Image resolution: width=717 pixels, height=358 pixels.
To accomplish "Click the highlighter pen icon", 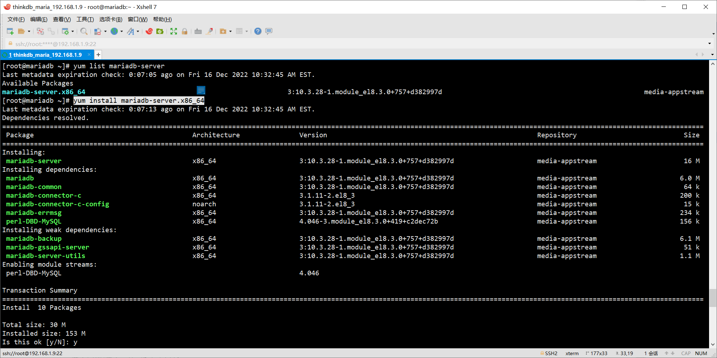I will tap(209, 31).
